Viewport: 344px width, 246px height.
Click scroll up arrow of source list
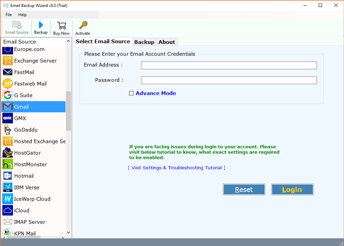pos(68,41)
